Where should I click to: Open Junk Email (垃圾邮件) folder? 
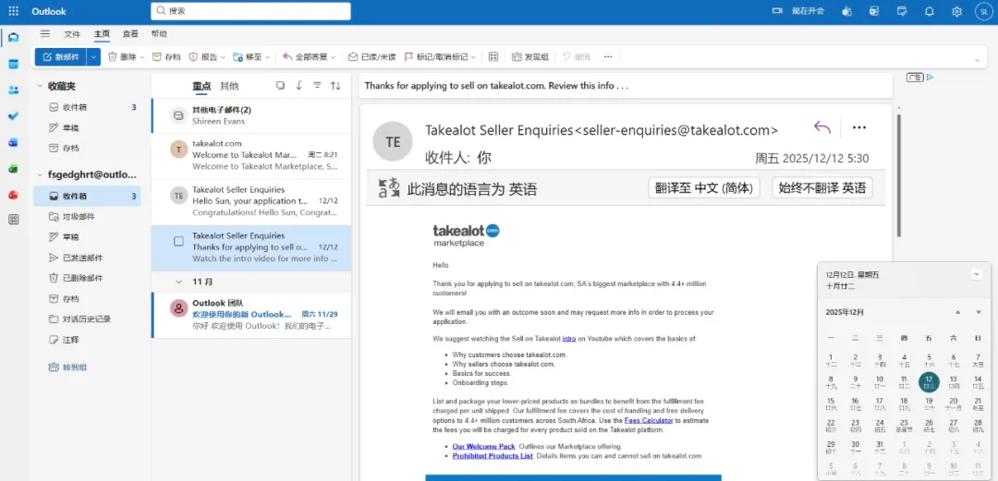click(x=87, y=216)
